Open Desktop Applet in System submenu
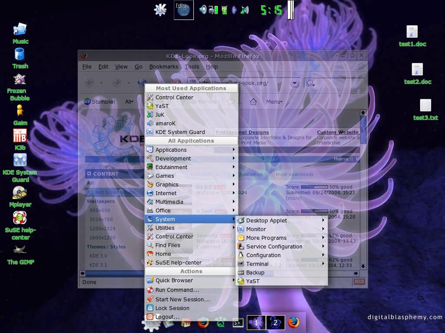The width and height of the screenshot is (445, 333). (282, 220)
